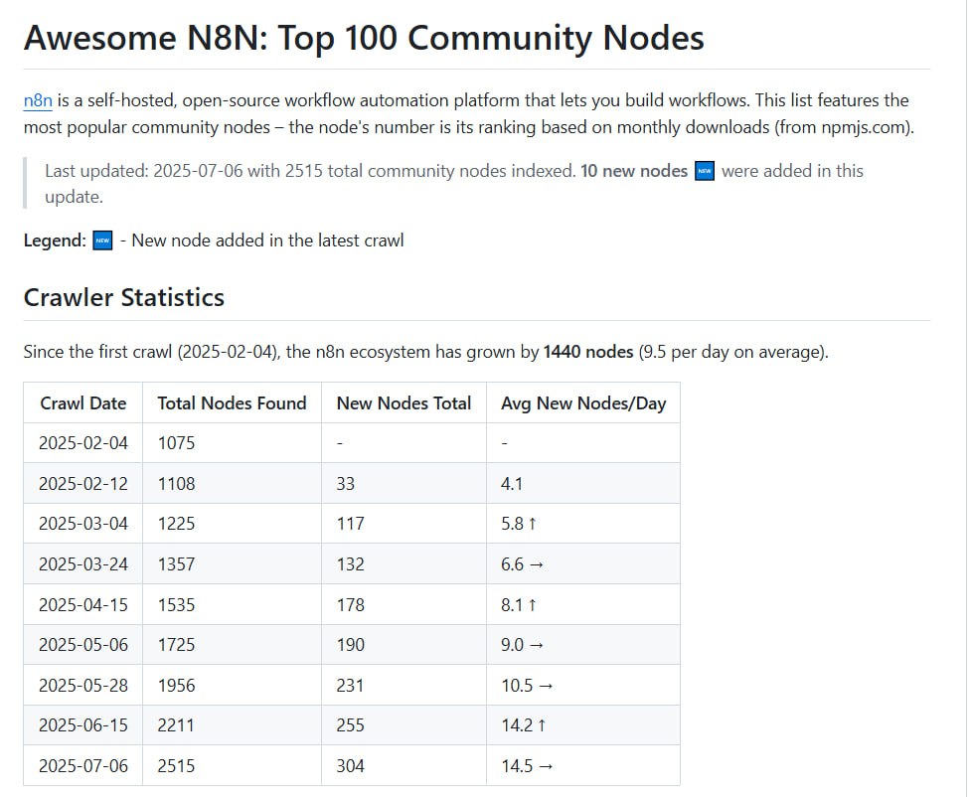
Task: Click the average value 6.6 with right arrow
Action: pyautogui.click(x=522, y=564)
